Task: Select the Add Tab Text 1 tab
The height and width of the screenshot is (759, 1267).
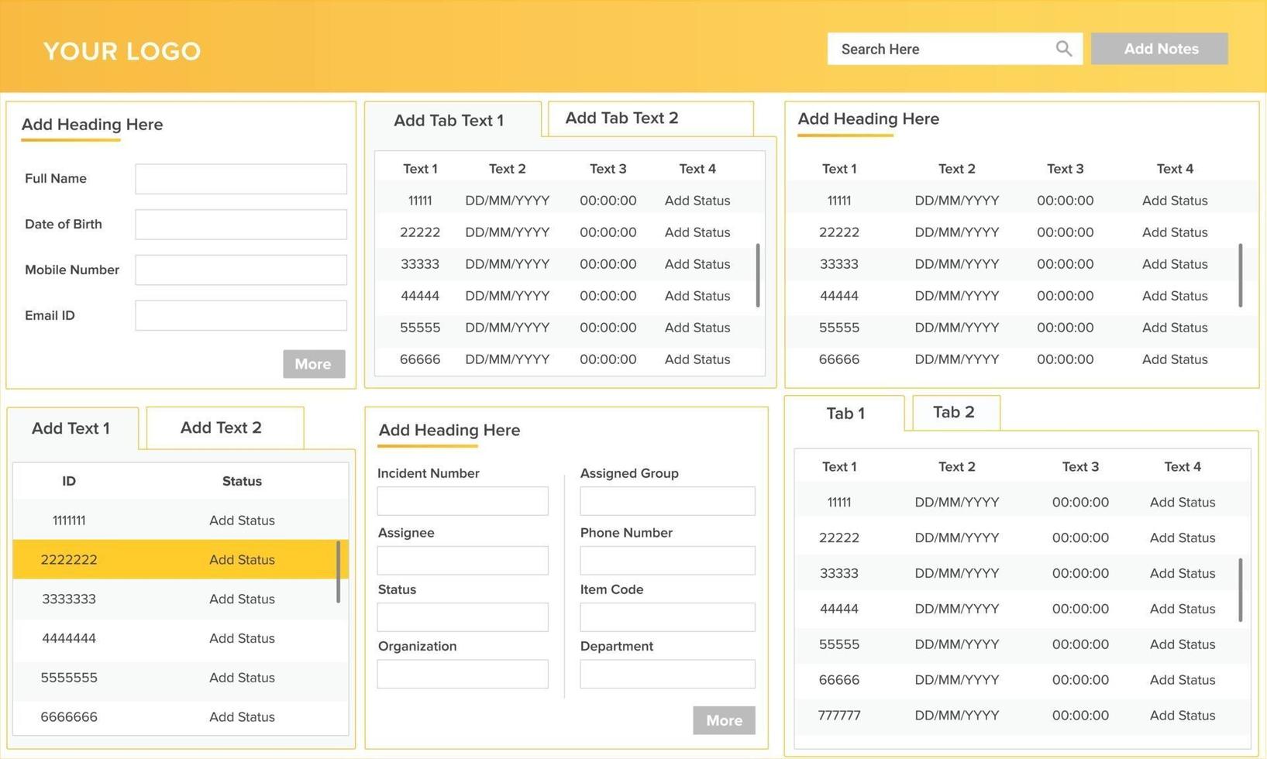Action: click(449, 120)
